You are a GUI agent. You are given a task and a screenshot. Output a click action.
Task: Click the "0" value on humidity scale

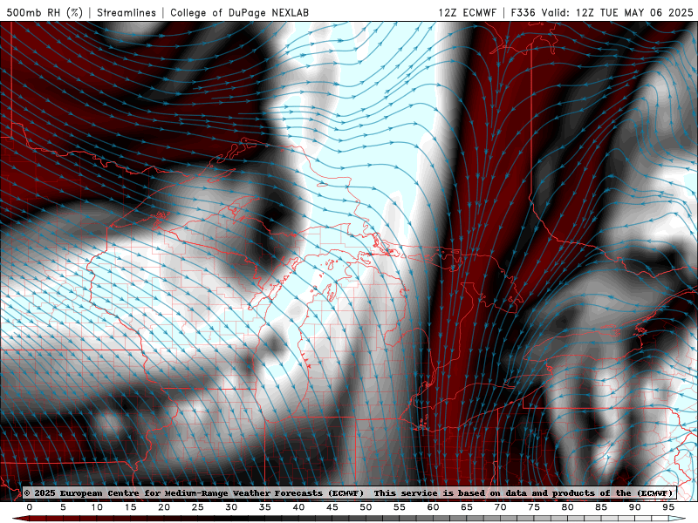tap(30, 507)
